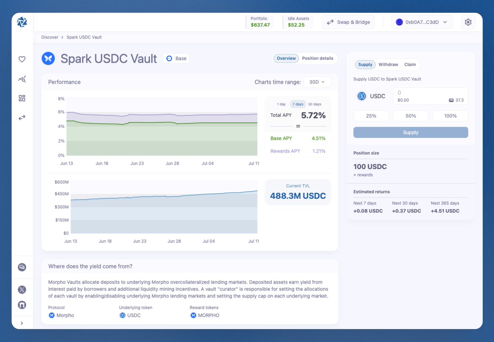This screenshot has height=342, width=494.
Task: Open the wallet address dropdown 0xb0A7...C3dD
Action: [x=422, y=22]
